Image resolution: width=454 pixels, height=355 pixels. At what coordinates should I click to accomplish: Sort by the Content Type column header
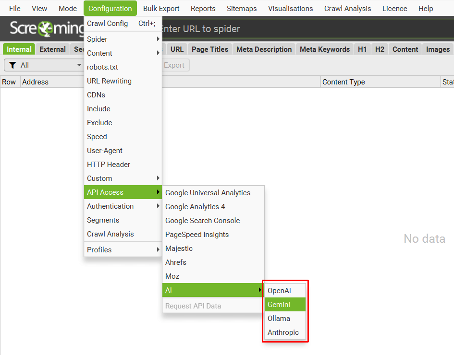click(380, 82)
